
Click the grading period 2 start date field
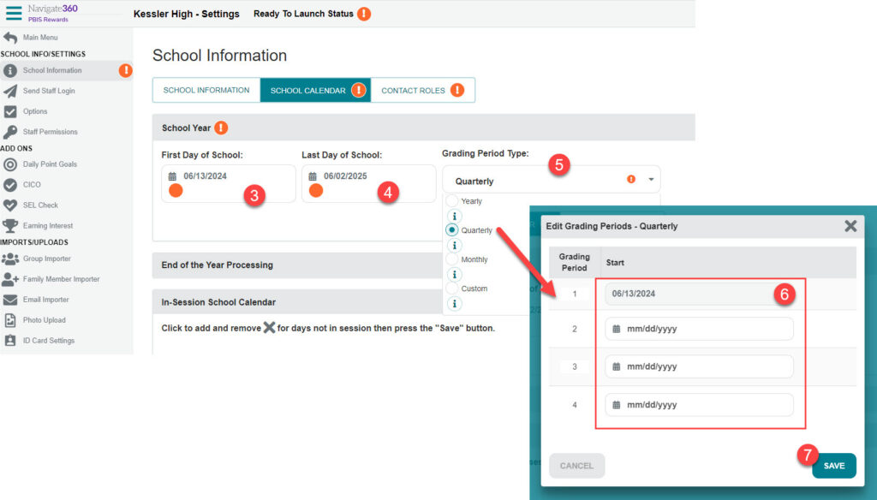pyautogui.click(x=699, y=329)
